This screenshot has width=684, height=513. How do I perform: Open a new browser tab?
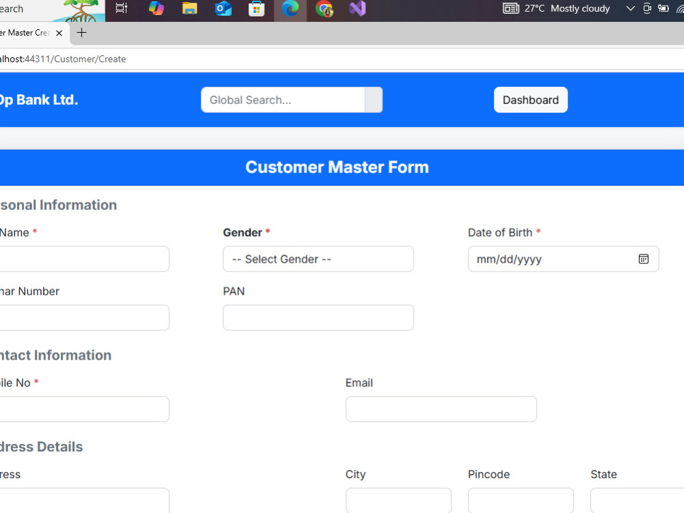(81, 33)
